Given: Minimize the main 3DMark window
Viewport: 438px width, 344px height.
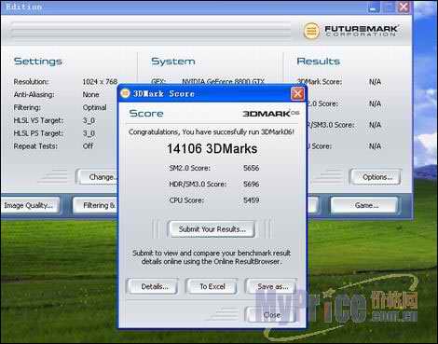Looking at the screenshot, I should click(x=373, y=7).
